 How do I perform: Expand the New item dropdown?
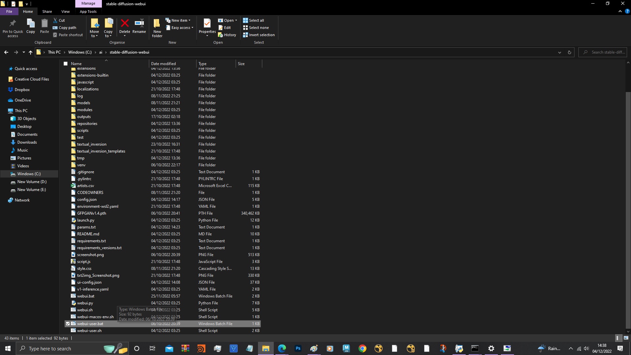190,20
